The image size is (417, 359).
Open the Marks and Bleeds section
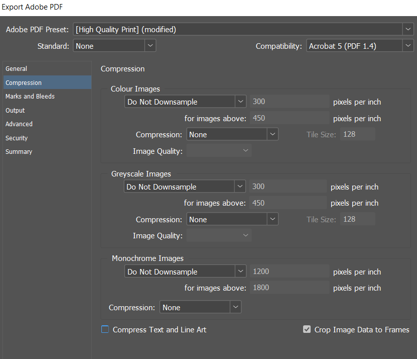click(30, 97)
